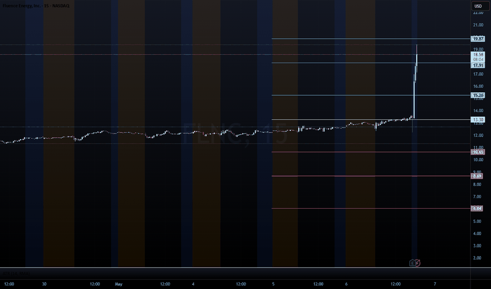The image size is (491, 289).
Task: Click the 17.00 price axis value
Action: coord(478,74)
